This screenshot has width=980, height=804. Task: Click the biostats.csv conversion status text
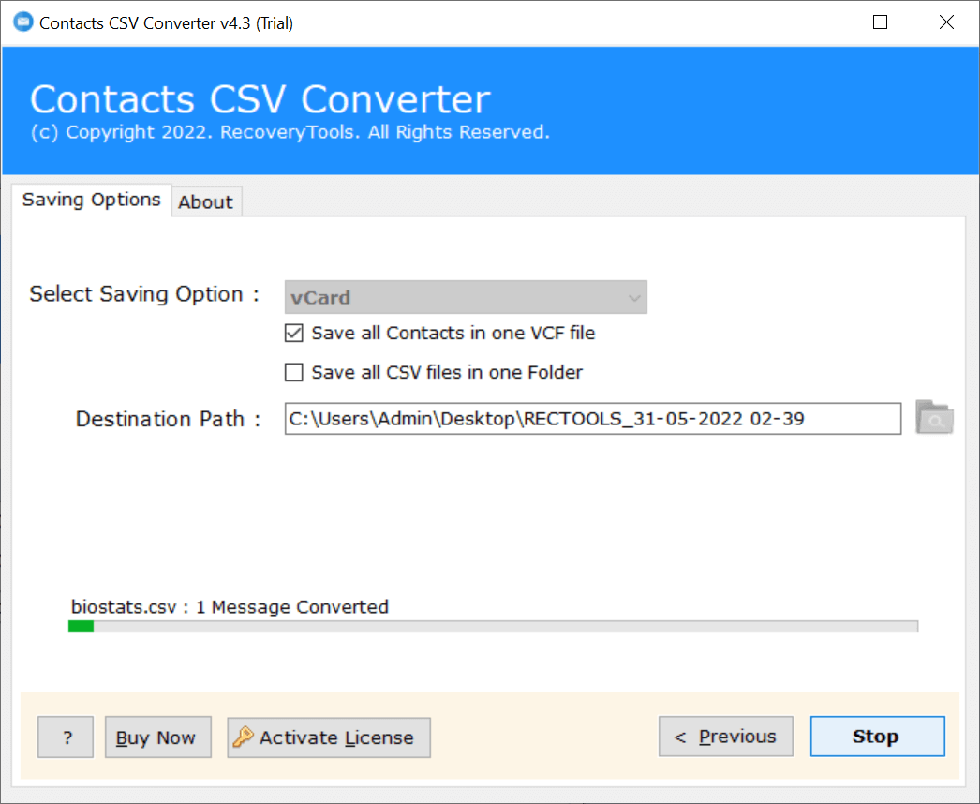230,607
